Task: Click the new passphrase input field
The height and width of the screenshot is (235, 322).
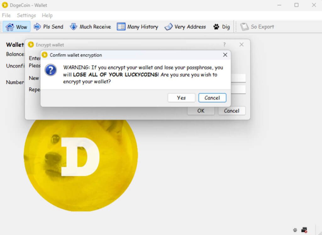Action: pyautogui.click(x=242, y=78)
